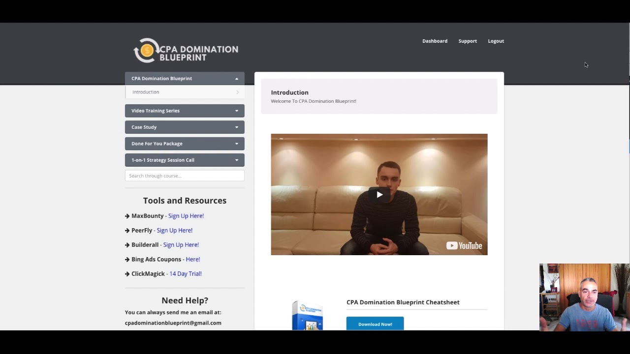Click arrow icon beside Bing Ads Coupons
Image resolution: width=630 pixels, height=354 pixels.
[x=127, y=259]
